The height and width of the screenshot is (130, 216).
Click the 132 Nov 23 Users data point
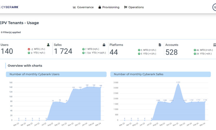73,89
